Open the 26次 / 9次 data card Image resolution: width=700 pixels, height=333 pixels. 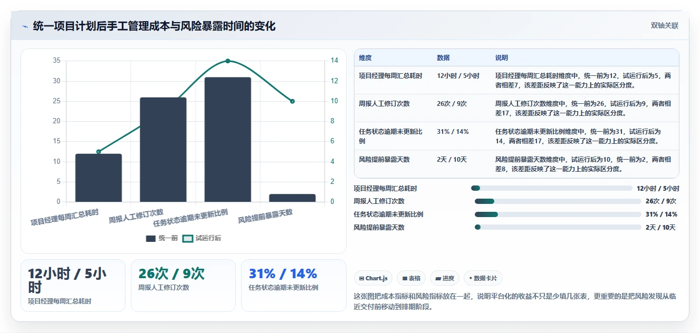pyautogui.click(x=183, y=286)
